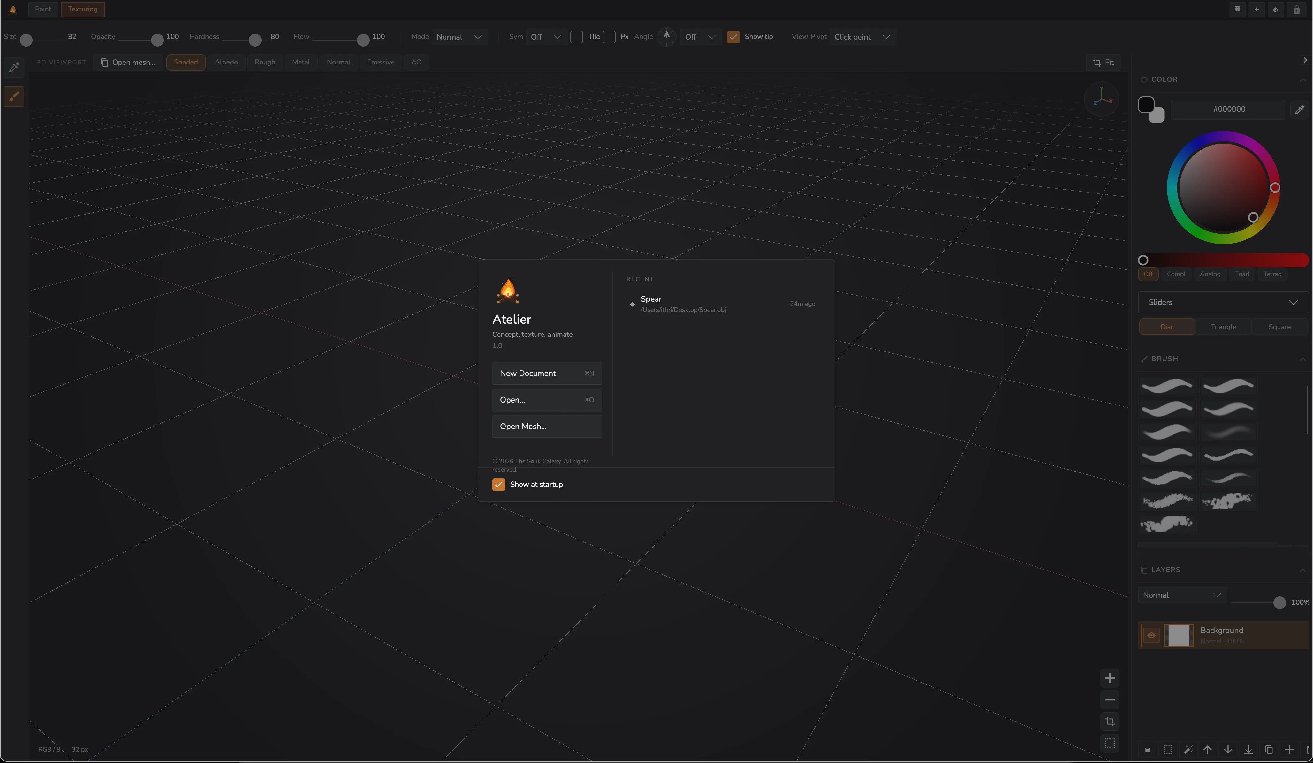This screenshot has height=763, width=1313.
Task: Zoom out with the viewport minus button
Action: coord(1110,700)
